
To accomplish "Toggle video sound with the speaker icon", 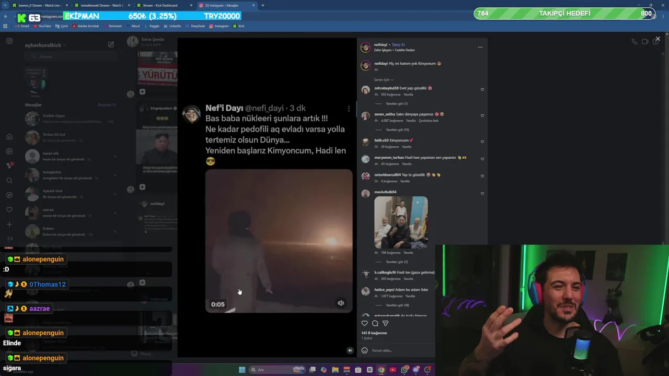I will point(341,303).
